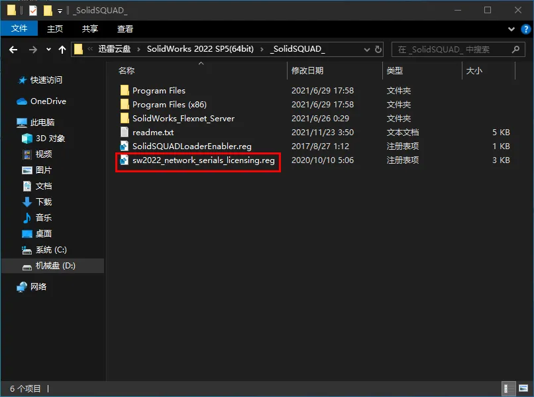Expand the ribbon using the chevron arrow
The width and height of the screenshot is (534, 397).
click(x=511, y=29)
